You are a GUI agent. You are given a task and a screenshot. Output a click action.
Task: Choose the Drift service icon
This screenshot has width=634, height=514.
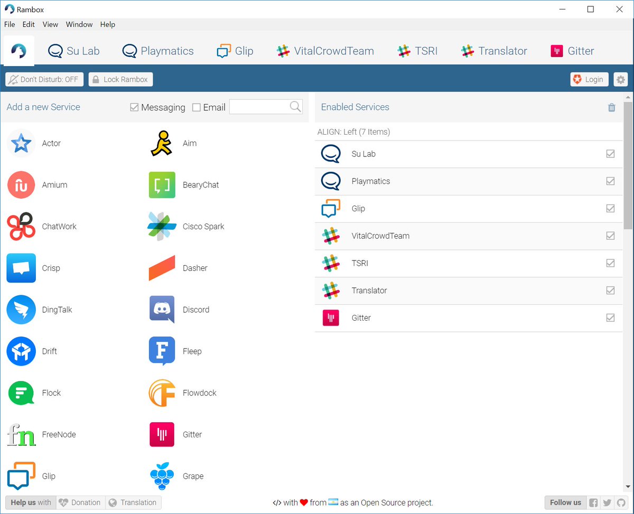click(21, 351)
